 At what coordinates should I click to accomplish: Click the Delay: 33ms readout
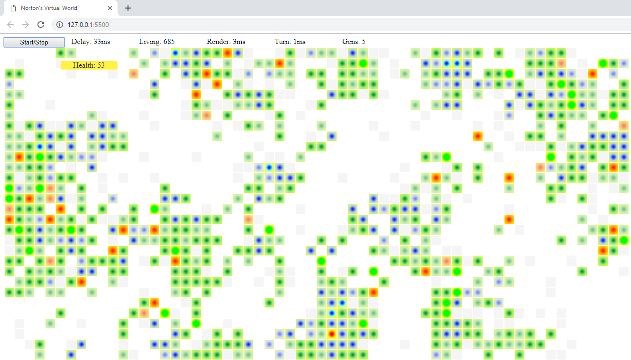(91, 42)
